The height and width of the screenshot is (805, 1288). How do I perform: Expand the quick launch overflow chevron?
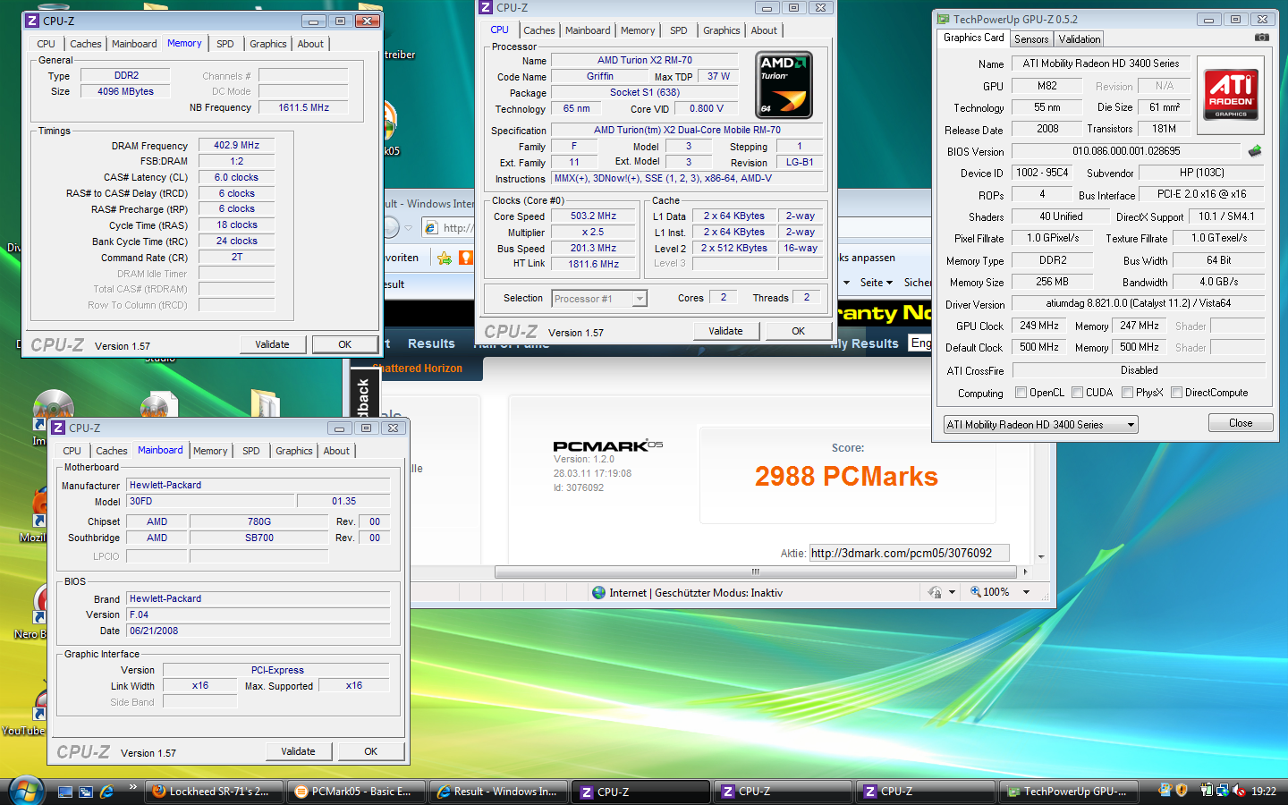click(x=132, y=787)
